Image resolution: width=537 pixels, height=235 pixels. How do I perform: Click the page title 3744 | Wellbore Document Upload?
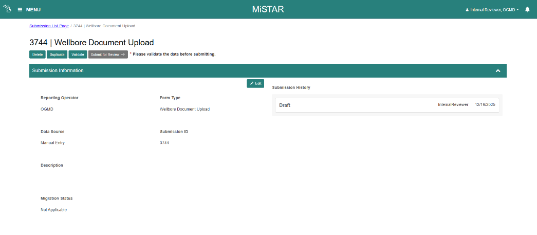click(x=91, y=43)
